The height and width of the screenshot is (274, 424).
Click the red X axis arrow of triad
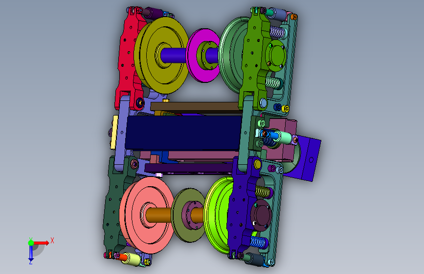point(41,243)
